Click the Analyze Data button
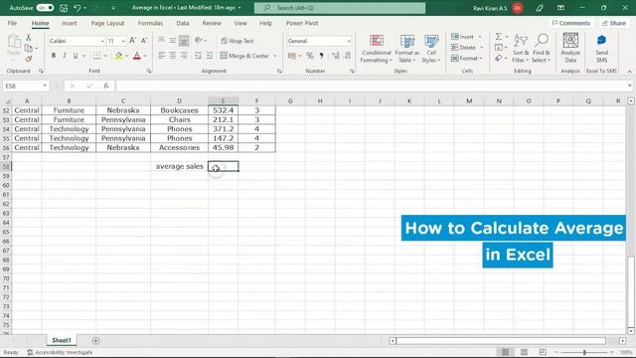Image resolution: width=636 pixels, height=358 pixels. pyautogui.click(x=570, y=48)
